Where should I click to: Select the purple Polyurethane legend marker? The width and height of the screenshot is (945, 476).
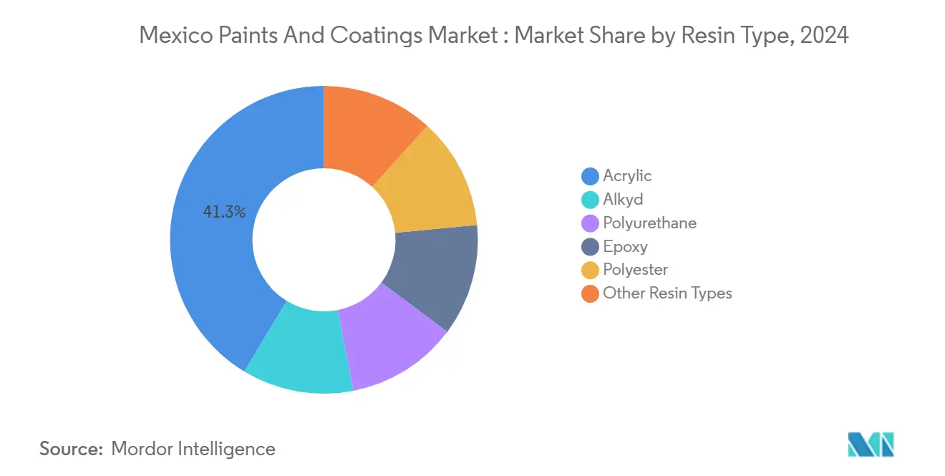point(590,223)
